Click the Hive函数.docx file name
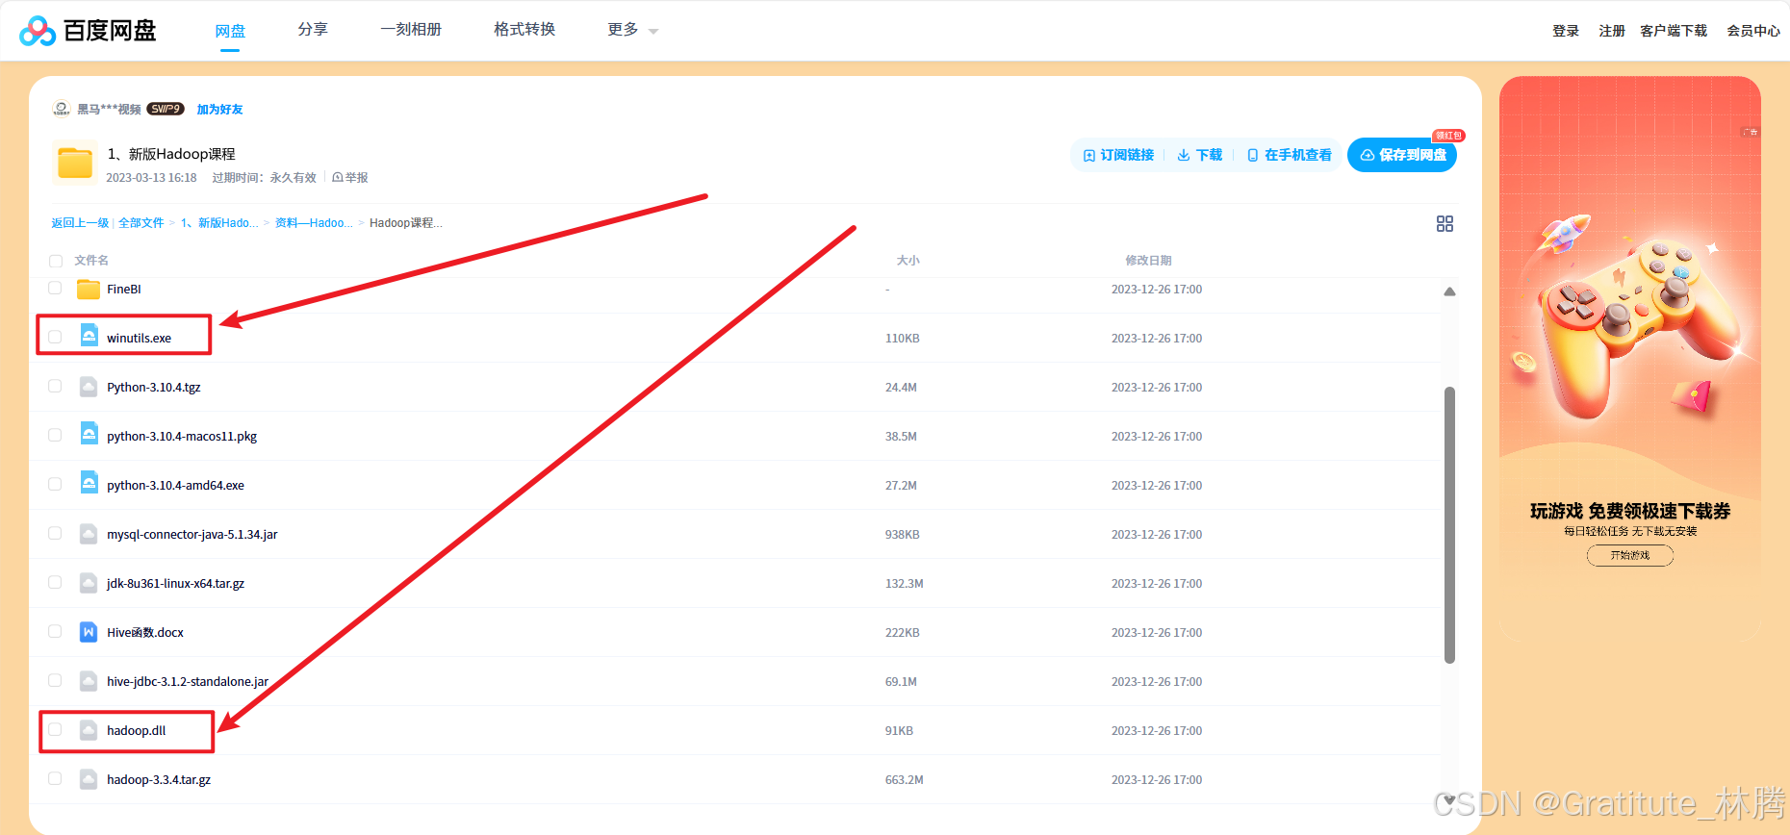 pyautogui.click(x=145, y=633)
